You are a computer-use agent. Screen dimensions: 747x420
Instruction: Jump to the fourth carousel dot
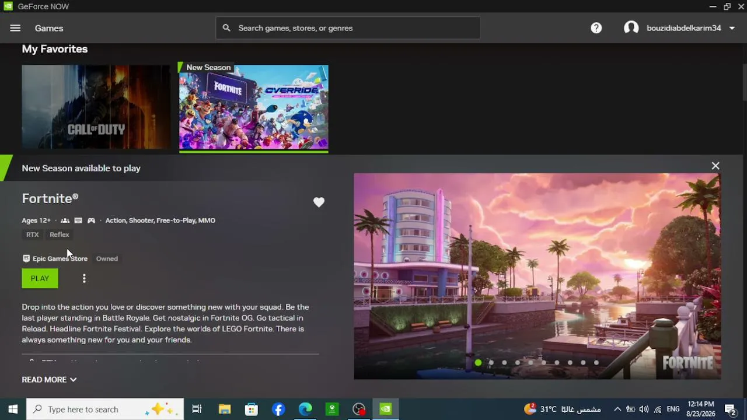point(517,363)
